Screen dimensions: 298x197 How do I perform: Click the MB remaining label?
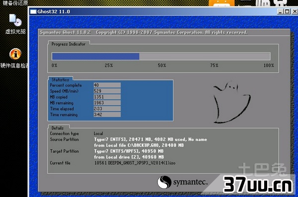coord(62,103)
